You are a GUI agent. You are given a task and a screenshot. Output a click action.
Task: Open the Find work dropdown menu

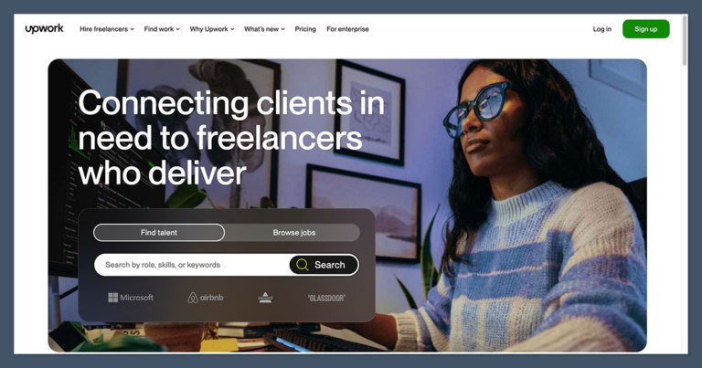[162, 29]
